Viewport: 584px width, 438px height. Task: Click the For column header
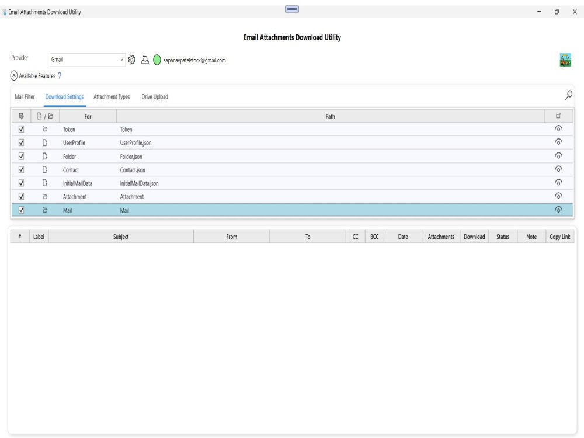pos(88,116)
